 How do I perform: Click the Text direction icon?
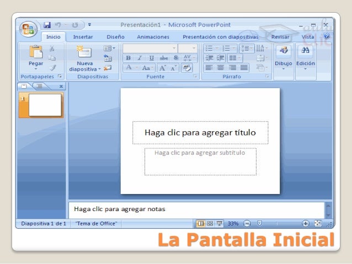[262, 48]
